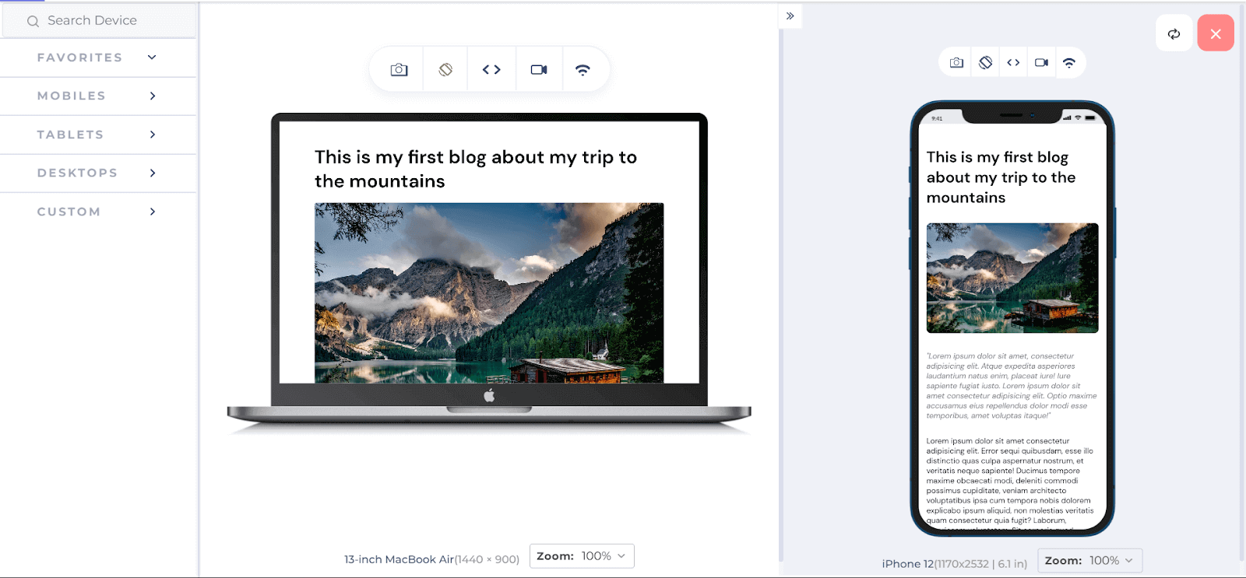Open network throttling for iPhone 12
The image size is (1246, 578).
[1069, 63]
